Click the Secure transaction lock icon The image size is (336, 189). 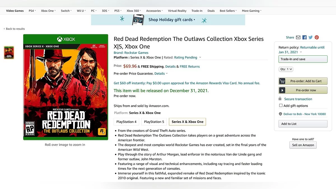click(x=280, y=99)
